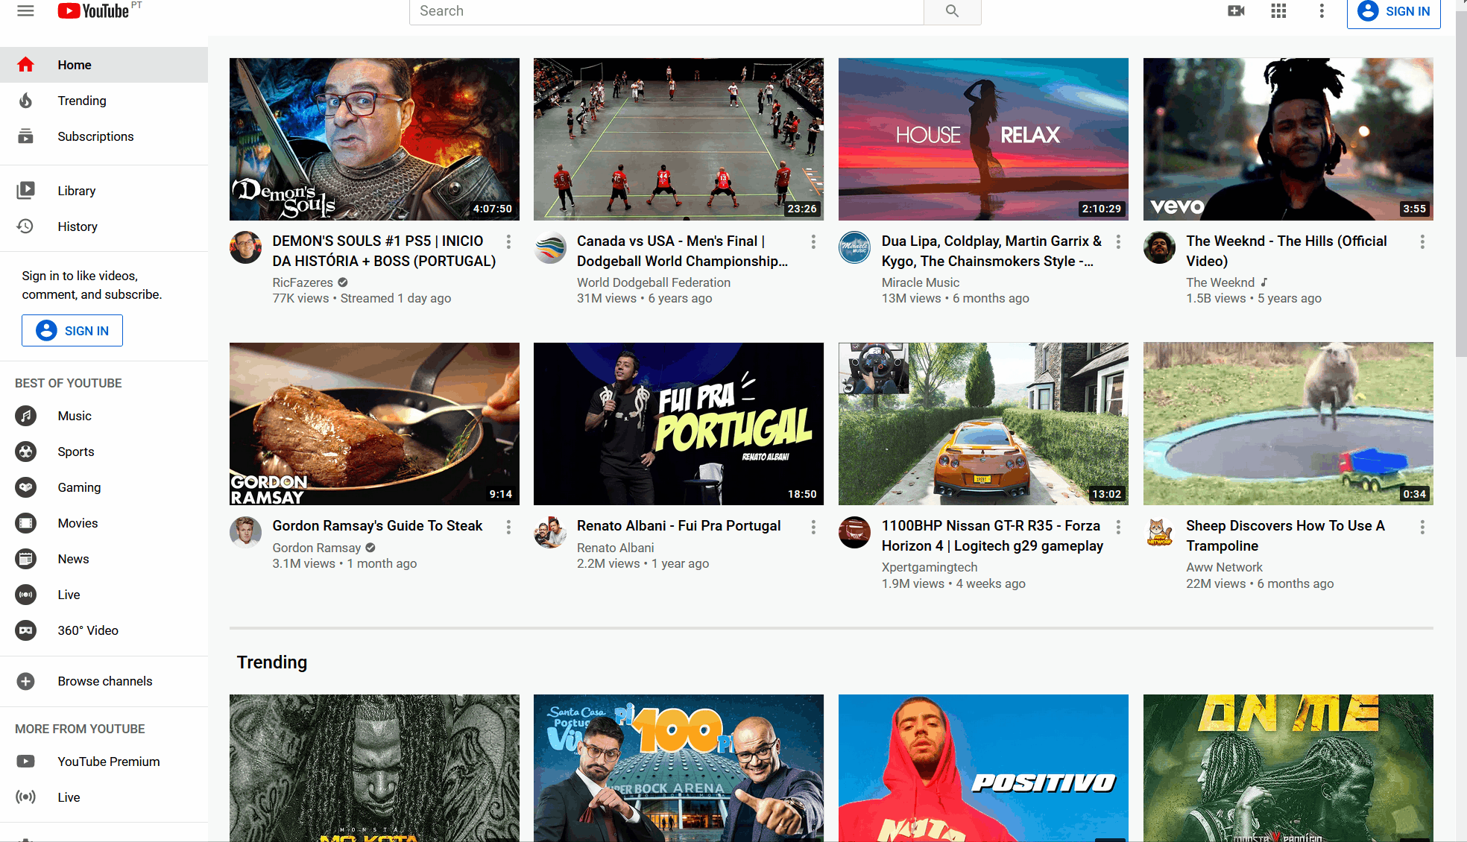Open the Library from the sidebar
This screenshot has height=842, width=1467.
coord(25,190)
